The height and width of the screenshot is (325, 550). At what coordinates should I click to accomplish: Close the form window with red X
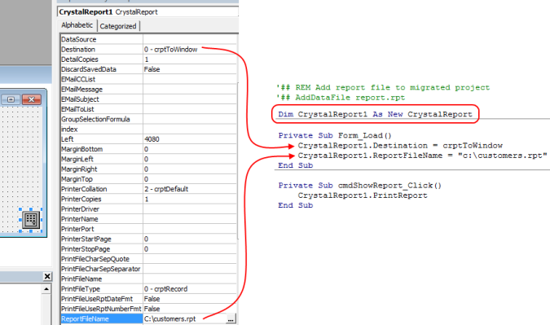[32, 99]
